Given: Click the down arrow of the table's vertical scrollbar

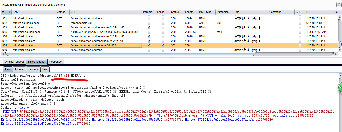Looking at the screenshot, I should coord(340,50).
